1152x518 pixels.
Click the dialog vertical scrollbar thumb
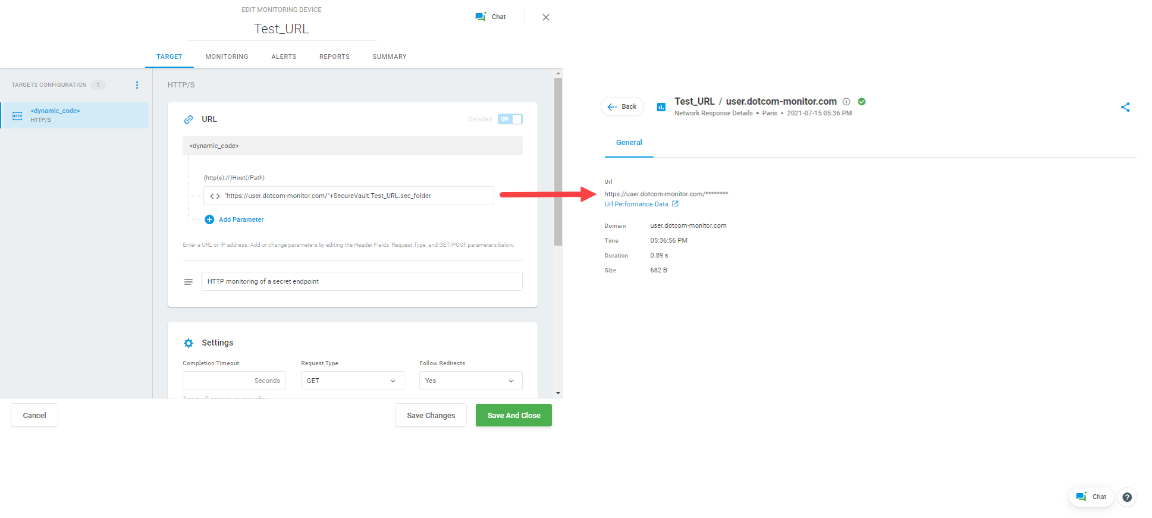pos(558,162)
